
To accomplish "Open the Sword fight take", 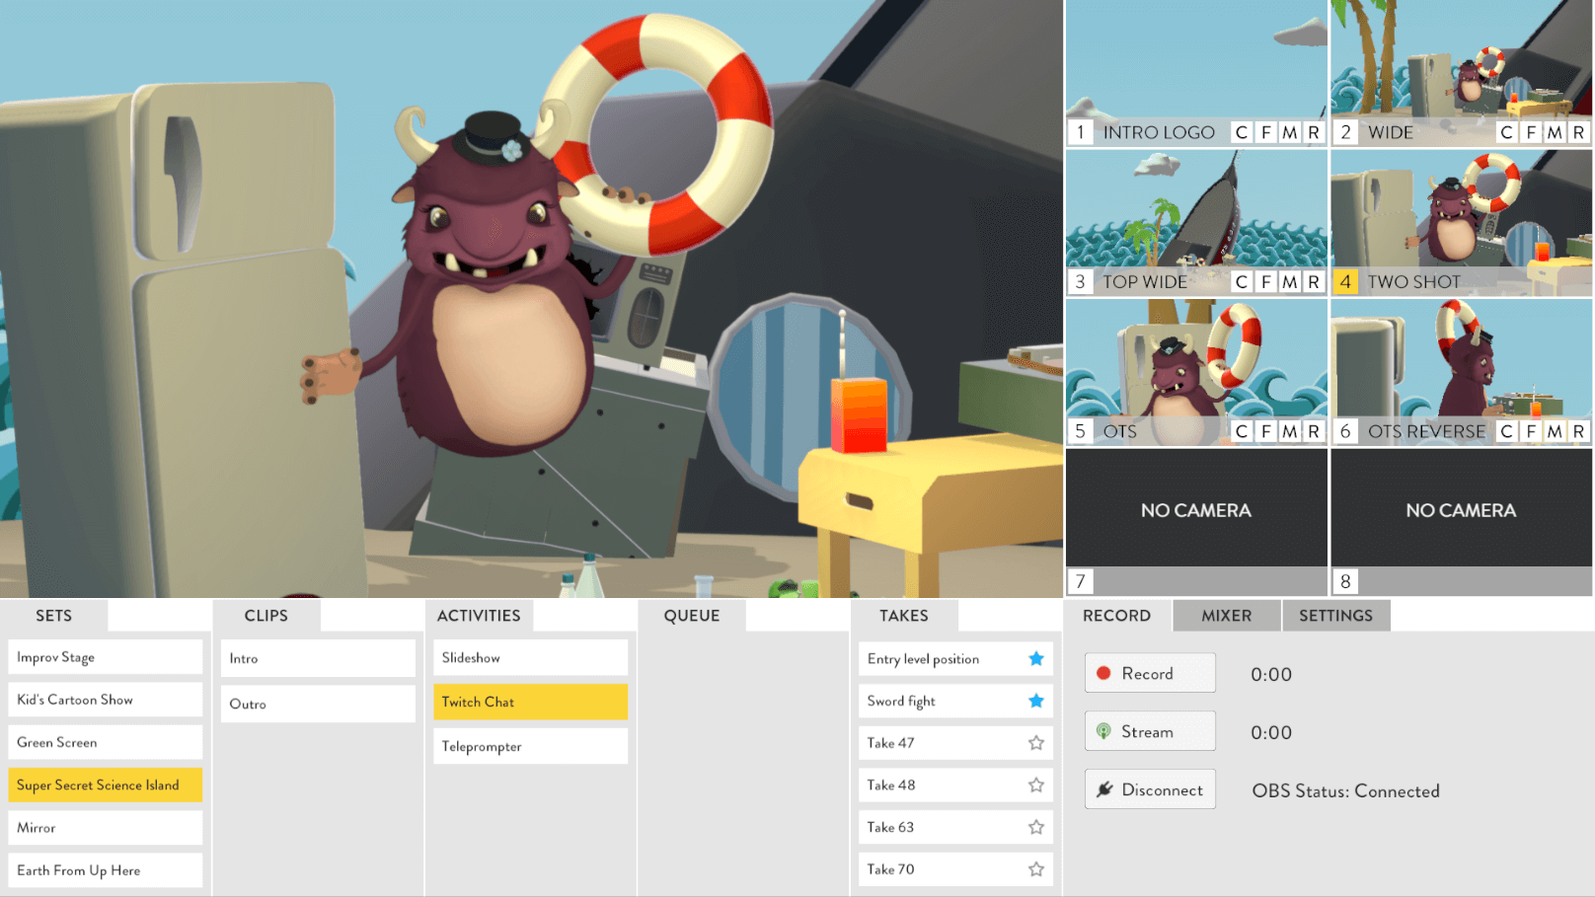I will point(955,701).
